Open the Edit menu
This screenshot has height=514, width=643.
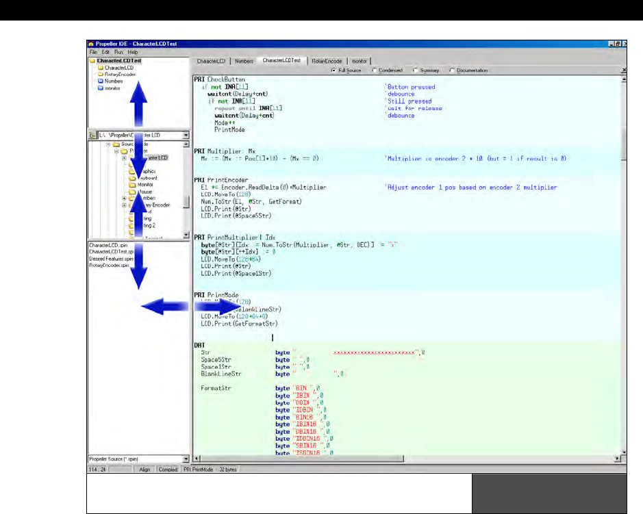pyautogui.click(x=105, y=52)
